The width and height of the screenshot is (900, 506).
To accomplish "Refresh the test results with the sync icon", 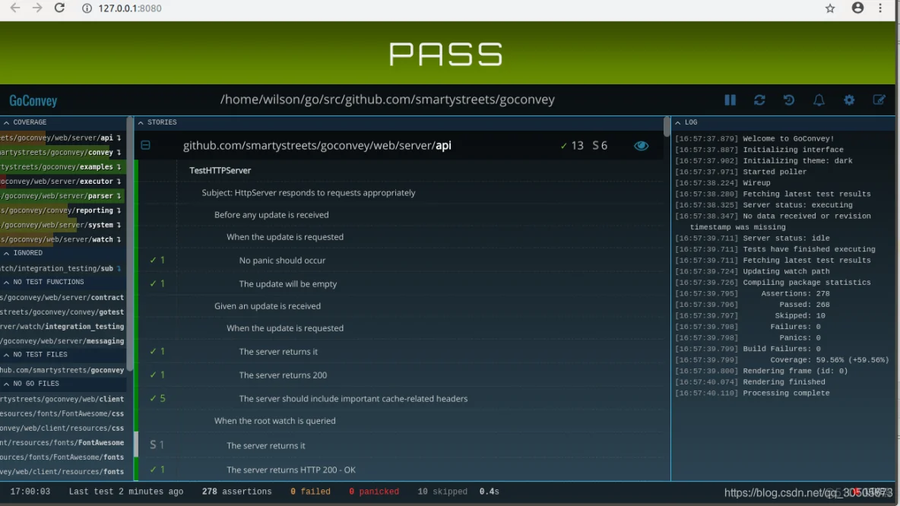I will click(x=759, y=100).
